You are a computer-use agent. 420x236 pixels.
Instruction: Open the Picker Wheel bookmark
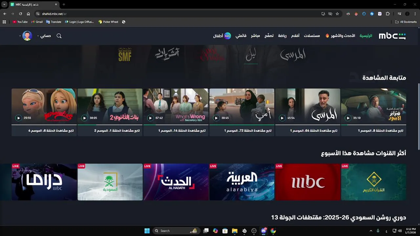[108, 22]
